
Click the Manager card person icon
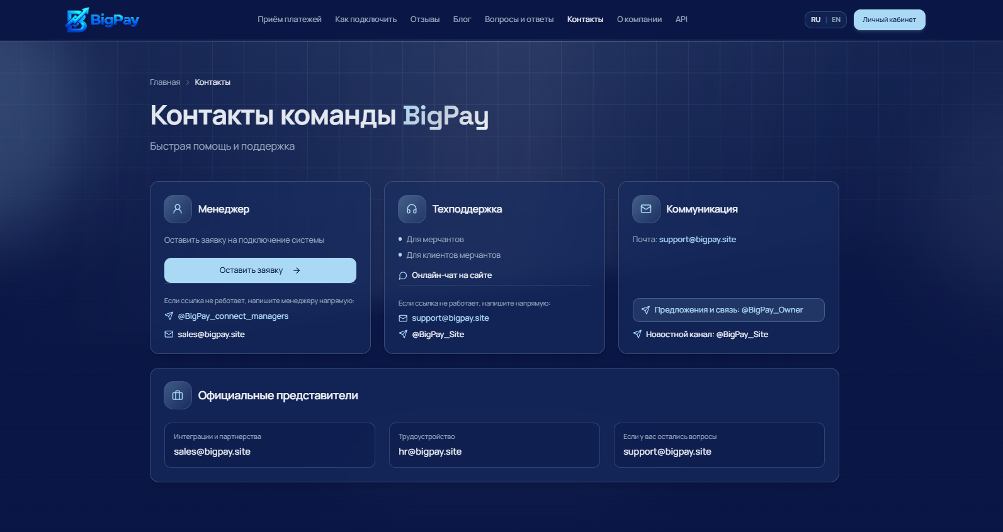pyautogui.click(x=178, y=209)
